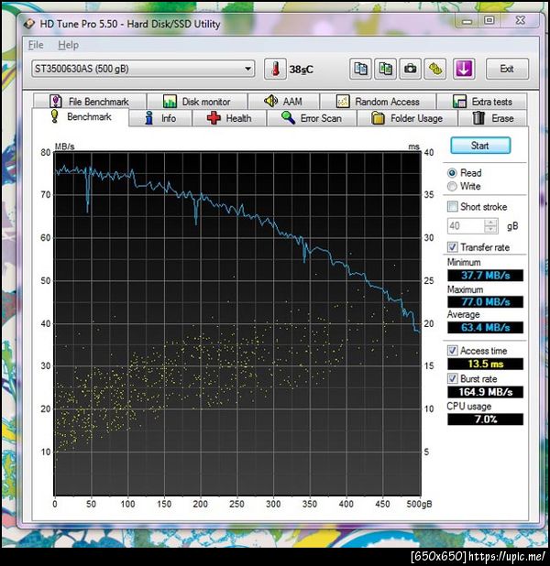Click the 164.9 MB/s burst rate value
Screen dimensions: 550x566
485,392
